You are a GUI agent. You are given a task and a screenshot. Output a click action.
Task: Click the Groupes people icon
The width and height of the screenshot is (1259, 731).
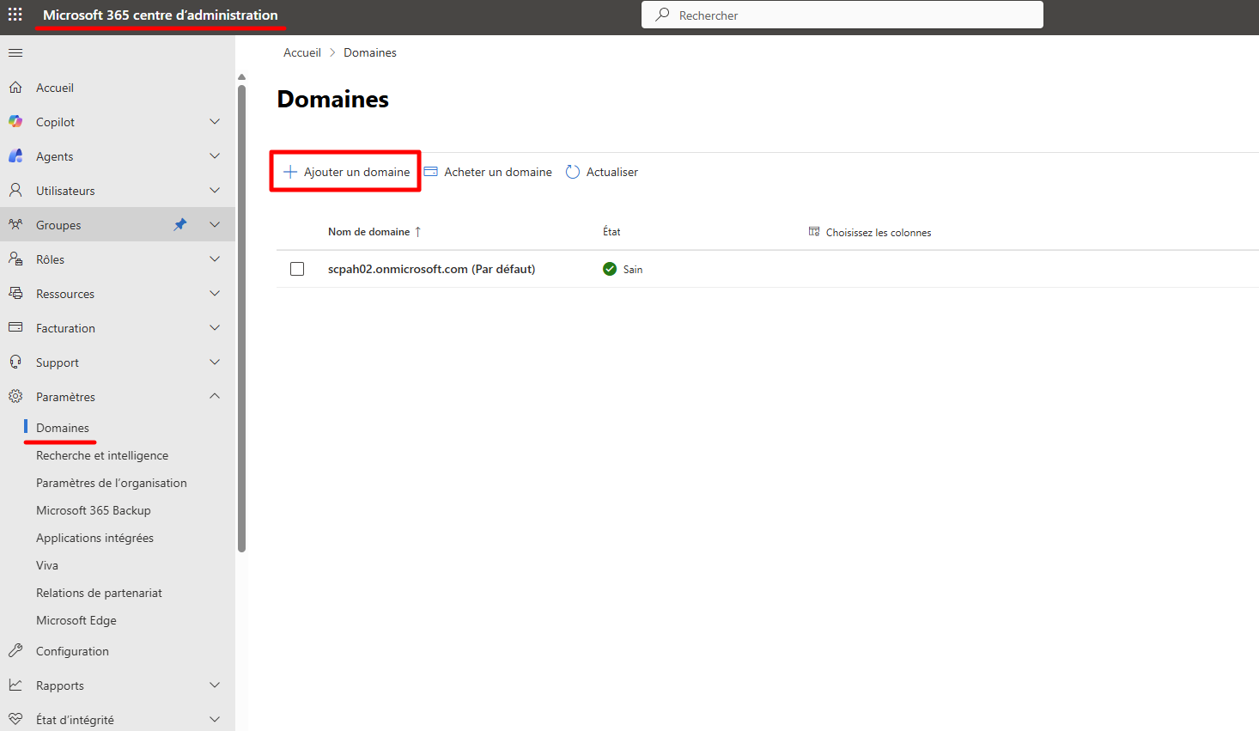[15, 225]
